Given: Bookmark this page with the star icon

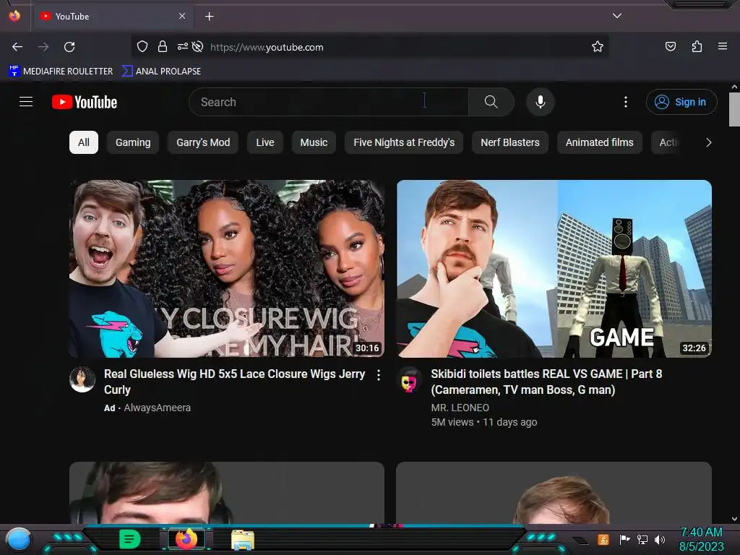Looking at the screenshot, I should click(598, 46).
